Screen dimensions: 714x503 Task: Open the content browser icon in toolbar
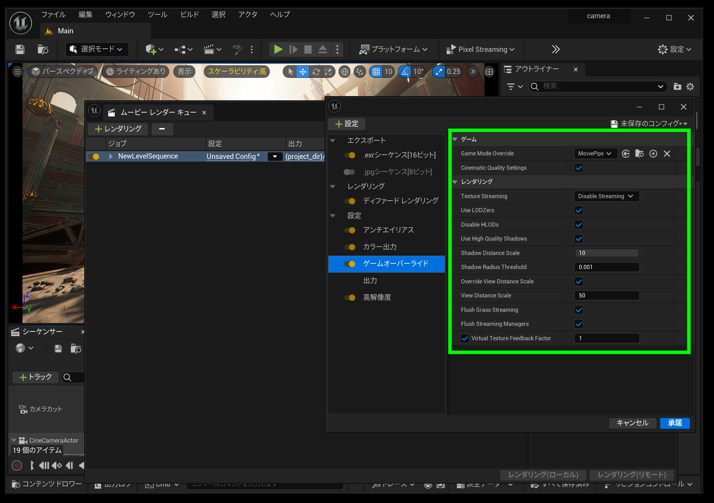point(42,49)
